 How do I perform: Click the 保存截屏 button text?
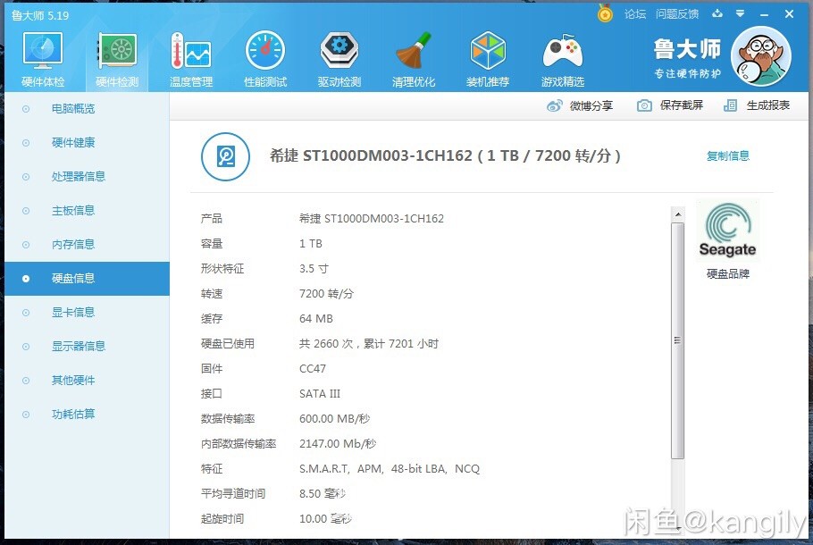[682, 105]
